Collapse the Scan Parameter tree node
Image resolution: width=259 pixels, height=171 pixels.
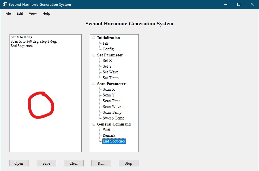pyautogui.click(x=94, y=84)
